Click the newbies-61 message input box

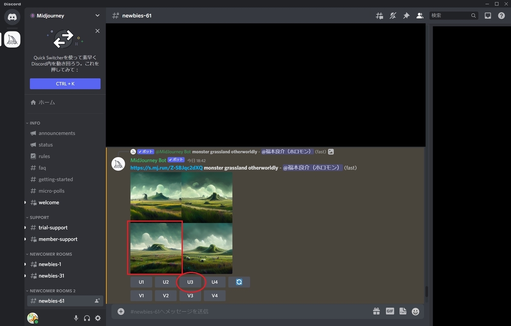[247, 312]
